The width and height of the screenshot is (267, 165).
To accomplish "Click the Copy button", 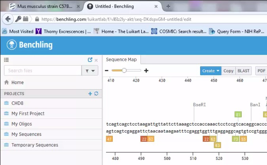I will click(x=228, y=71).
